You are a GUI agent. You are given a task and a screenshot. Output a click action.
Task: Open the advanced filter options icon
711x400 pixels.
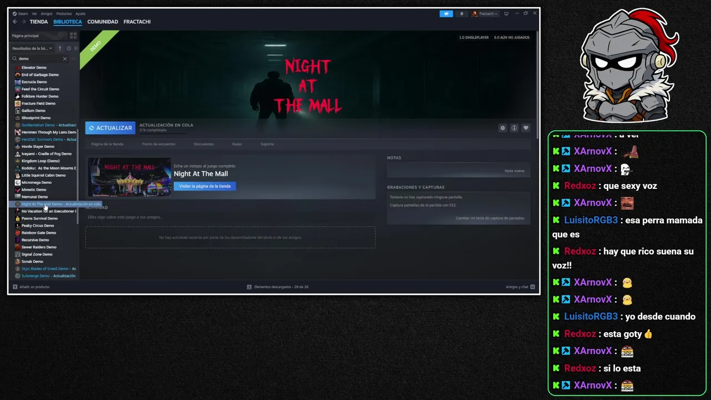(73, 58)
